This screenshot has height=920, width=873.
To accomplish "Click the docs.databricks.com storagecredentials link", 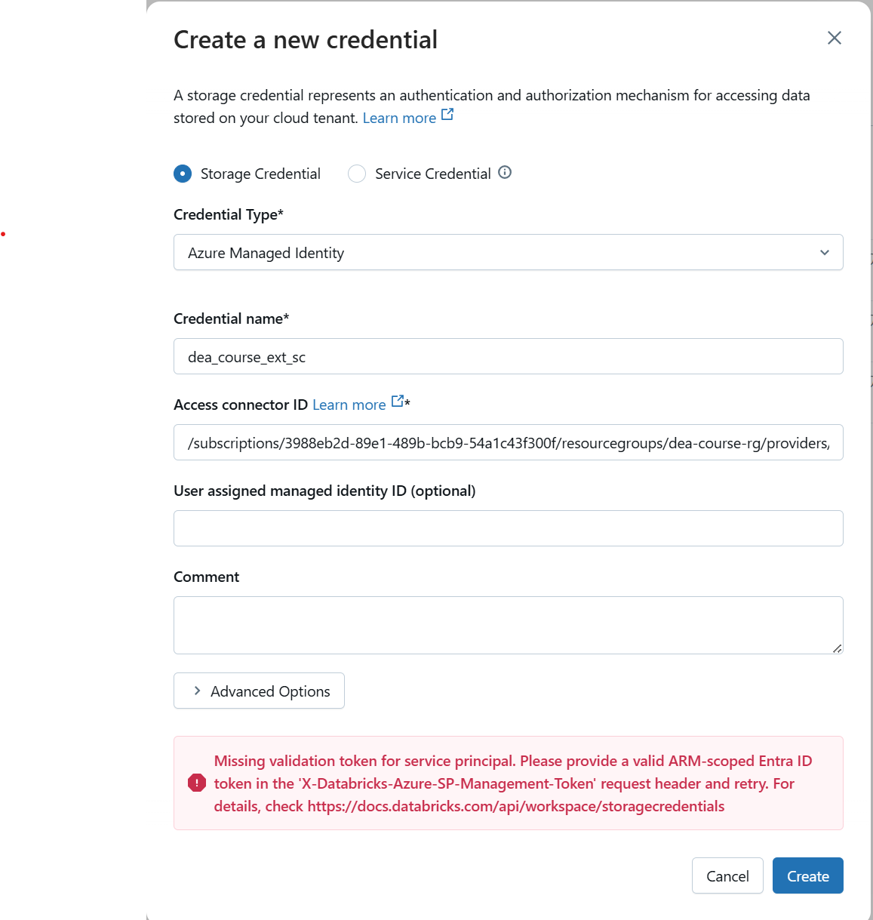I will (x=515, y=806).
